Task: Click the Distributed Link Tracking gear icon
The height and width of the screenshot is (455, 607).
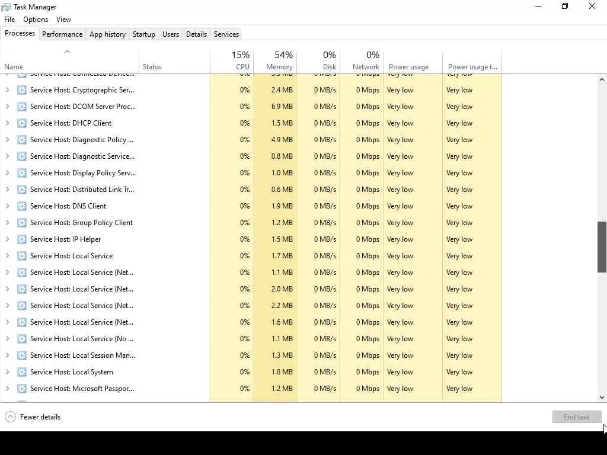Action: (22, 190)
